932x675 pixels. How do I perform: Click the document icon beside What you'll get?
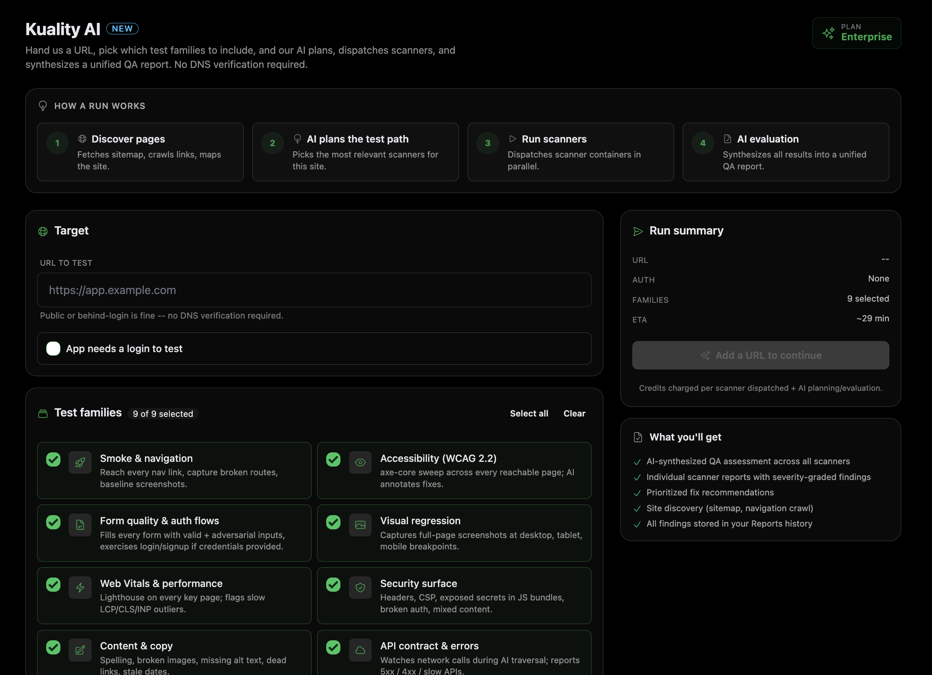click(638, 437)
